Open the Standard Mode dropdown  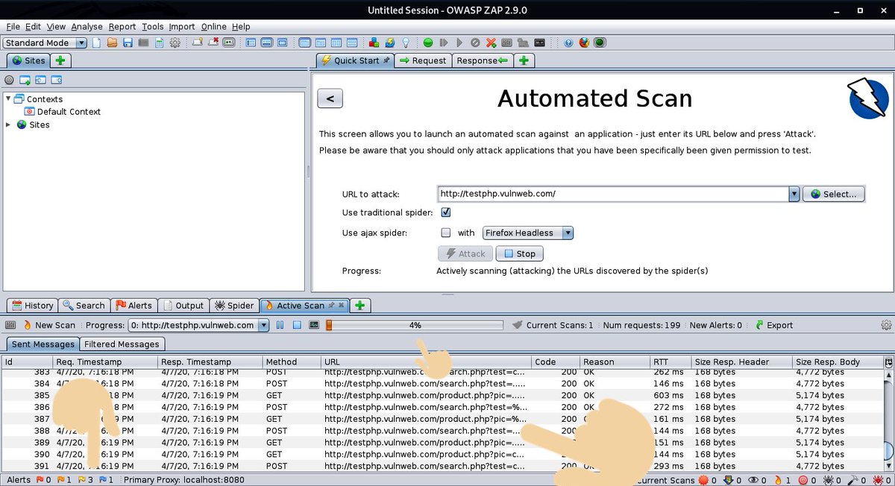(45, 42)
